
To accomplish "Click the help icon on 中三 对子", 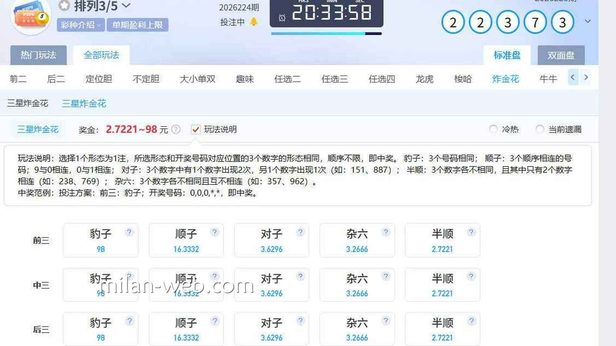I will pos(301,276).
